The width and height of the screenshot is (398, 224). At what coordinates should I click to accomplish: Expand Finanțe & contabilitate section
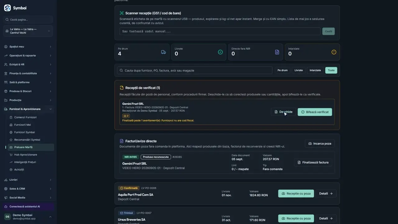pos(28,73)
